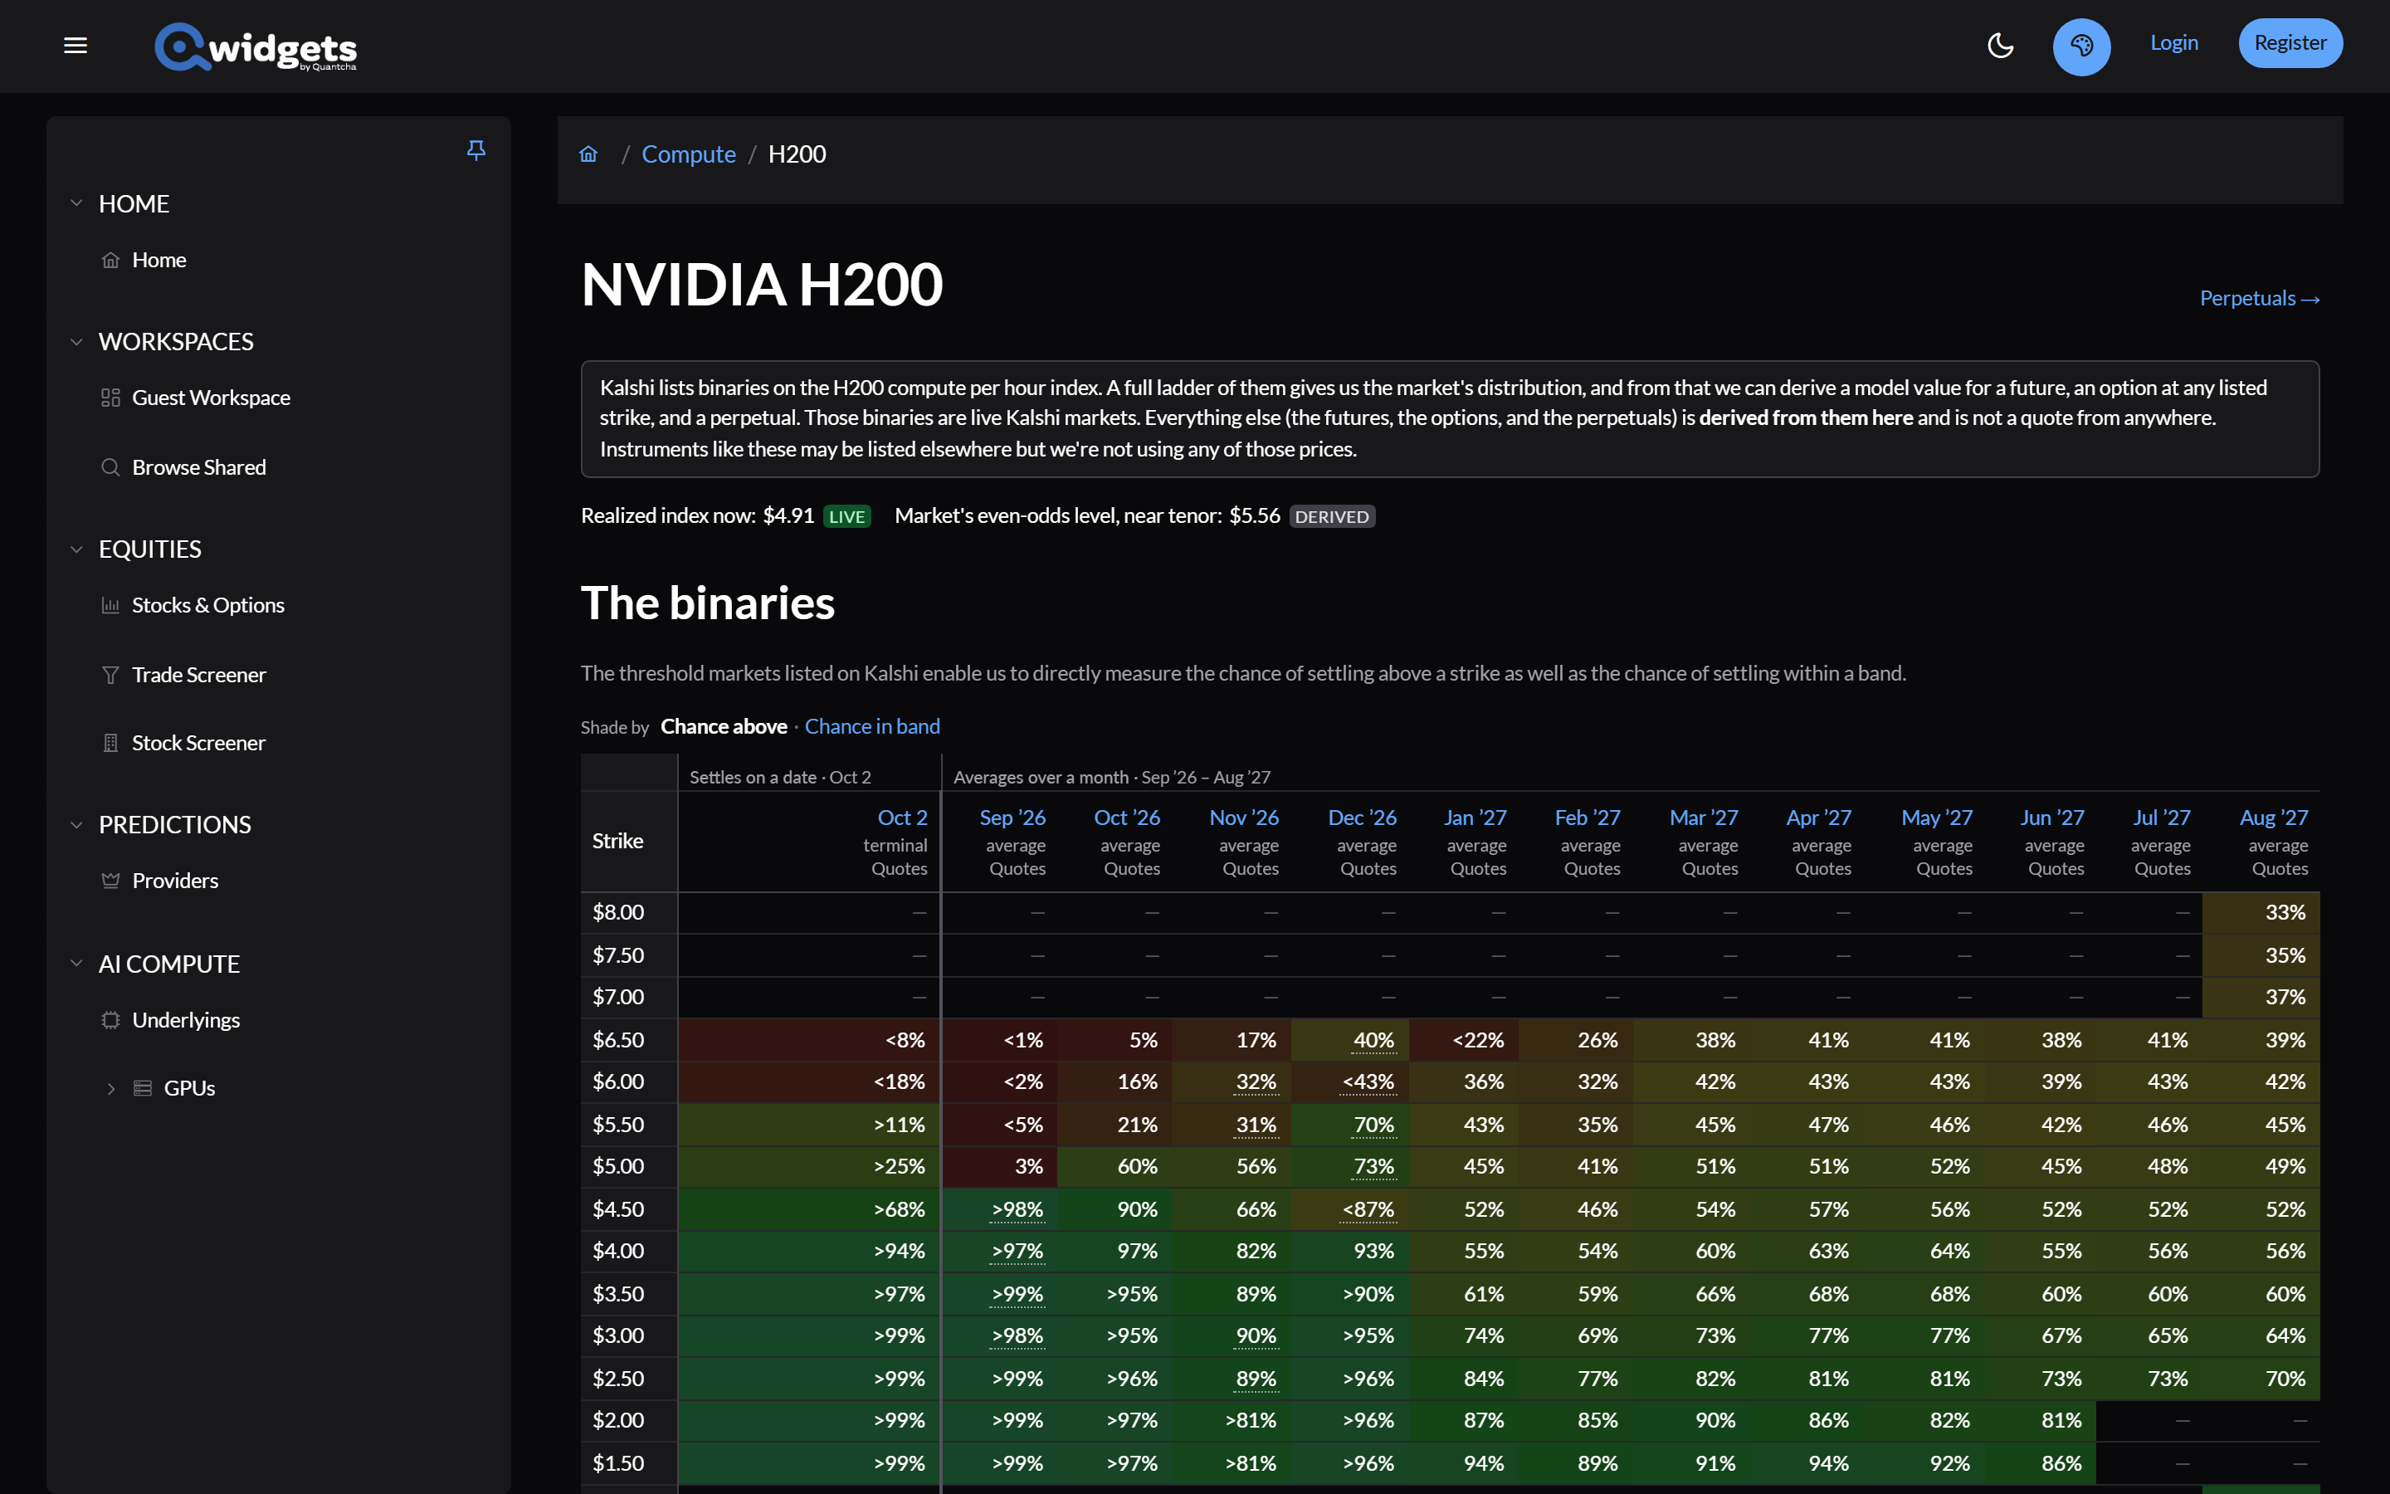Open the hamburger menu
The width and height of the screenshot is (2390, 1494).
click(x=76, y=46)
